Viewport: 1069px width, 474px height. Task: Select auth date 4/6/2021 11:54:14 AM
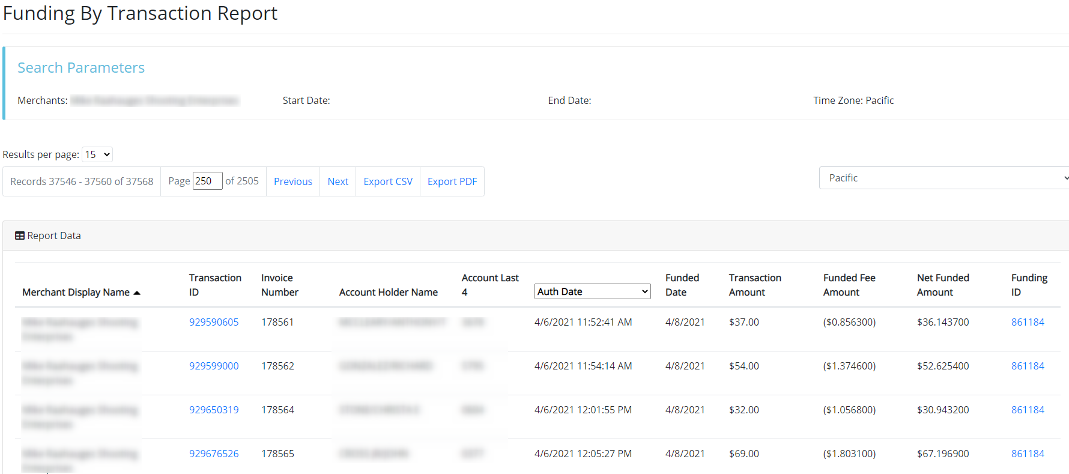(583, 366)
